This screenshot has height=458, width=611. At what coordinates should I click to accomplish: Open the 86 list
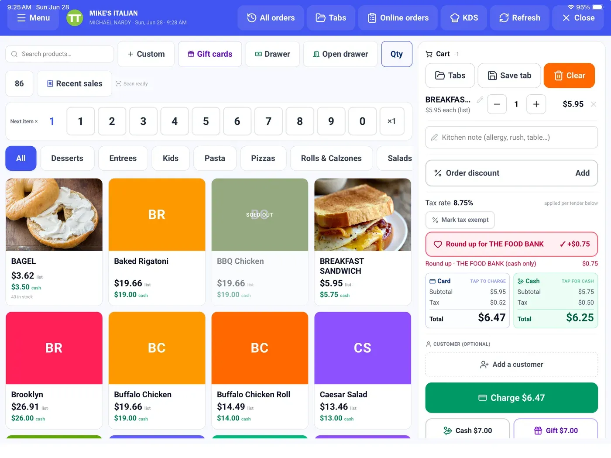pos(19,83)
